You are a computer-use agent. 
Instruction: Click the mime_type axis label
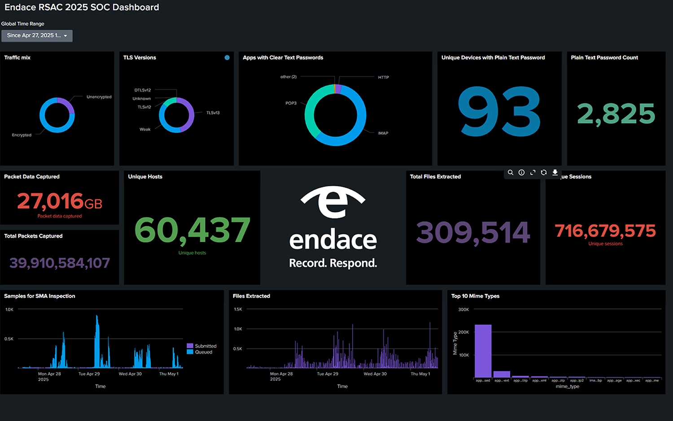pos(568,386)
